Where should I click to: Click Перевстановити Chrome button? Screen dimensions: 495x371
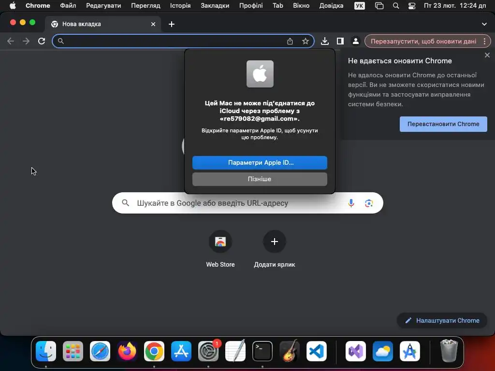point(443,124)
